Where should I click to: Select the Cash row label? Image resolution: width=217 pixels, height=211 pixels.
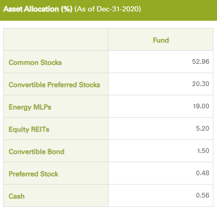click(17, 196)
